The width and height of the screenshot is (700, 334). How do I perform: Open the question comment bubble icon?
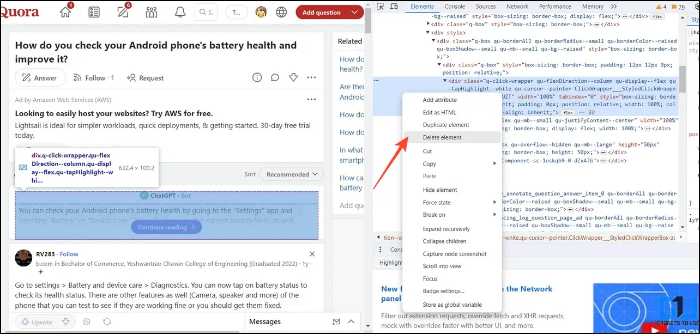[275, 78]
